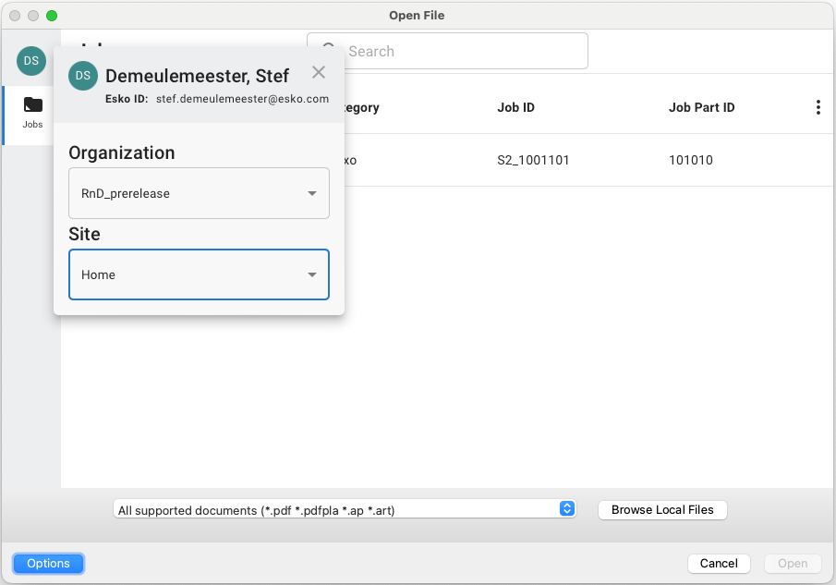The image size is (836, 585).
Task: Sort by the Job Part ID column header
Action: pyautogui.click(x=701, y=108)
